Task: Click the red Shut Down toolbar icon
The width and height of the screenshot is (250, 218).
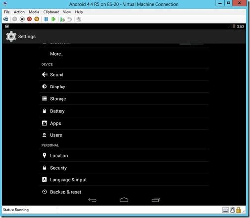Action: (x=29, y=19)
